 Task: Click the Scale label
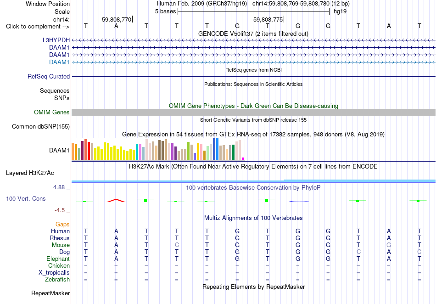[x=62, y=11]
